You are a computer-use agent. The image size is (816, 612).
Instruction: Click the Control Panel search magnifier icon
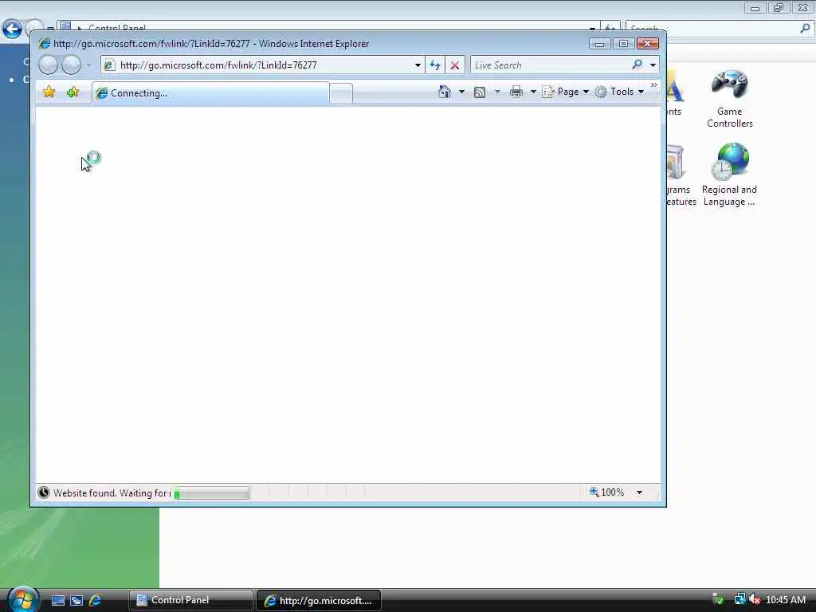coord(805,29)
